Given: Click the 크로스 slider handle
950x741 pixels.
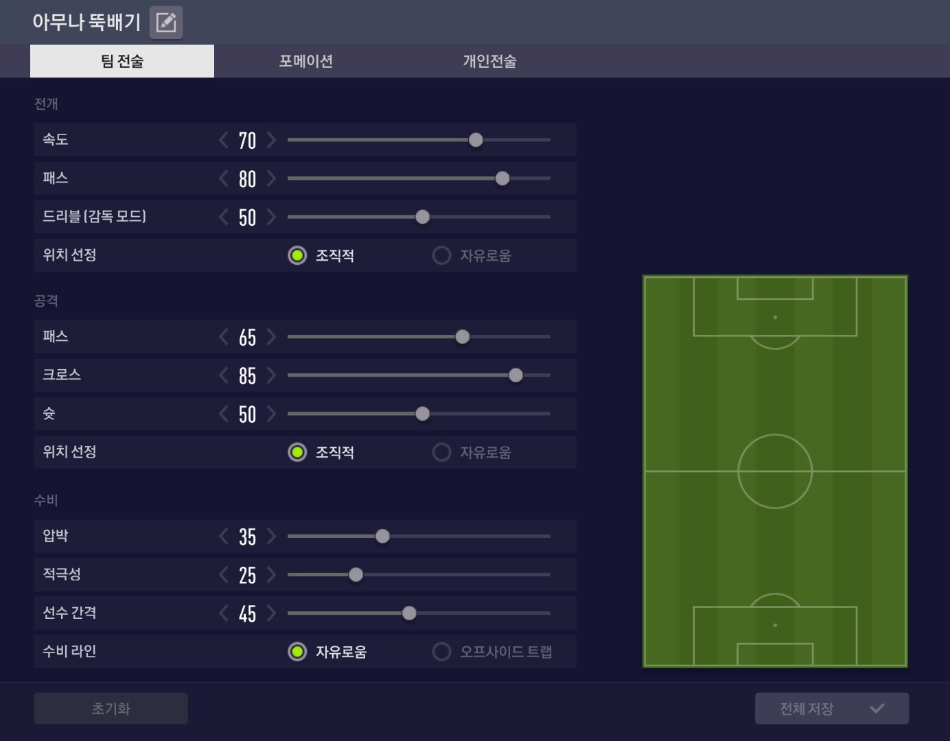Looking at the screenshot, I should (x=515, y=375).
